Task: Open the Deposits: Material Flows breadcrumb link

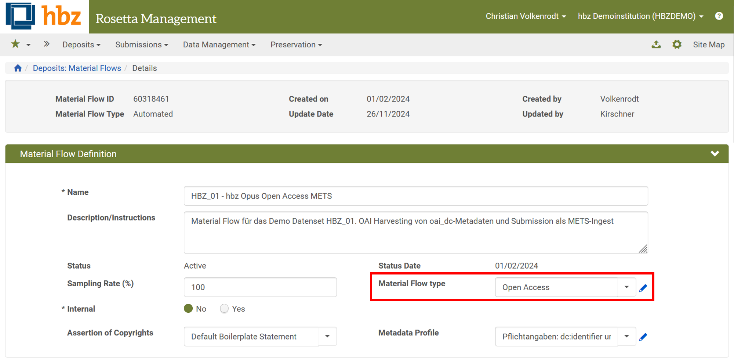Action: (x=77, y=68)
